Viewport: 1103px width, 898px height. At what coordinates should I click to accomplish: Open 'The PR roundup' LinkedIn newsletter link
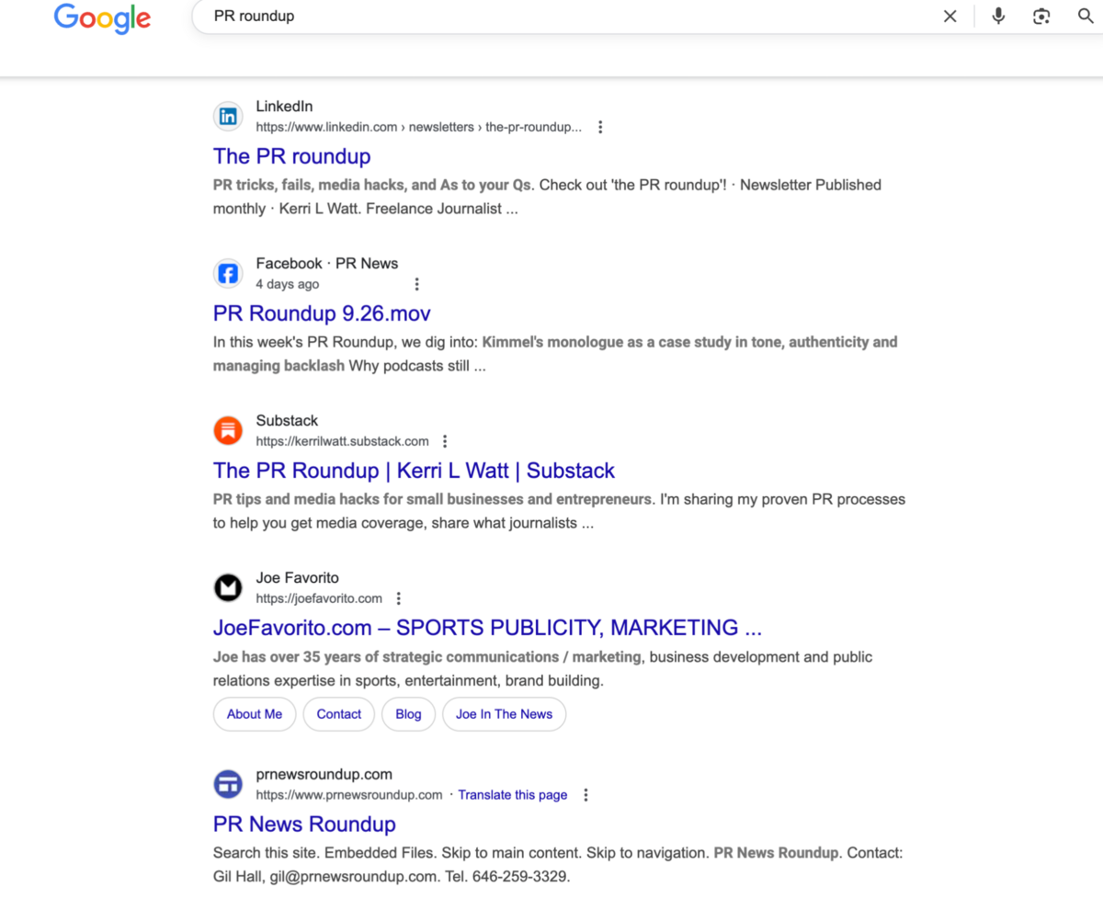pyautogui.click(x=291, y=156)
